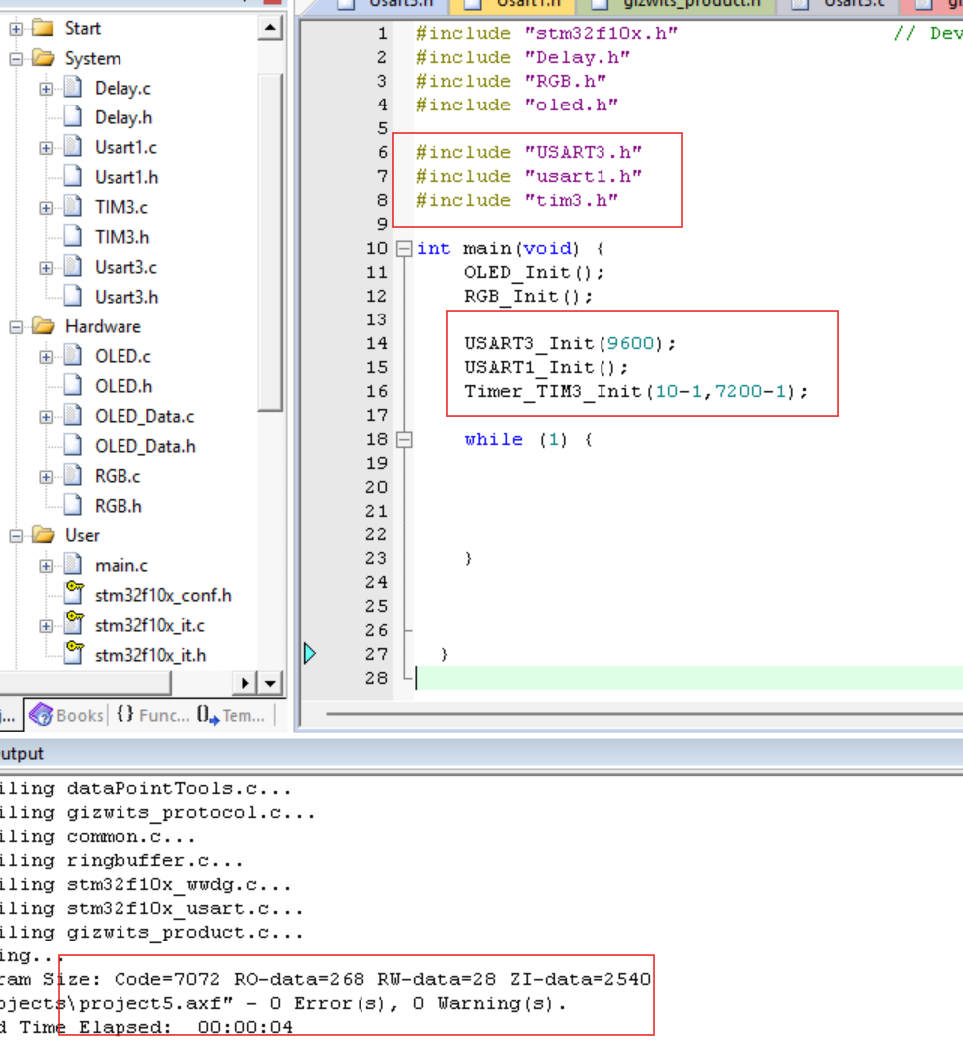Click the Start folder icon

43,28
